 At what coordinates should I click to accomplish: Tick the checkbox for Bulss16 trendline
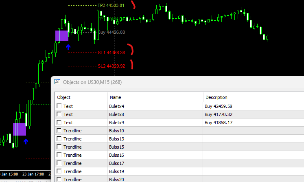click(59, 155)
